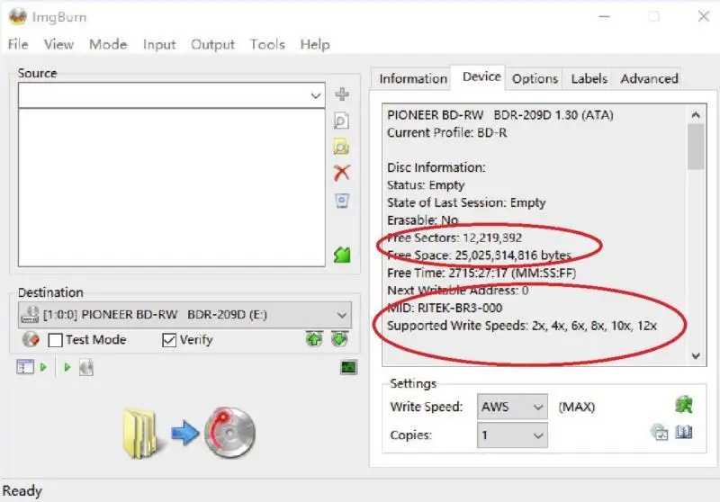Click the 'State of Last Session: Empty' line

[x=466, y=202]
